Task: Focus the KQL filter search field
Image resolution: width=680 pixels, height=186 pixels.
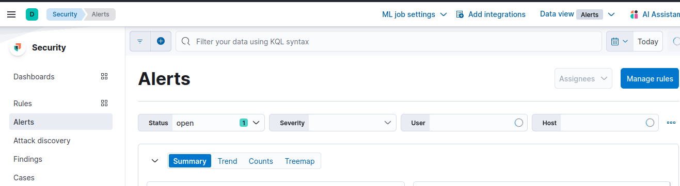Action: (x=389, y=41)
